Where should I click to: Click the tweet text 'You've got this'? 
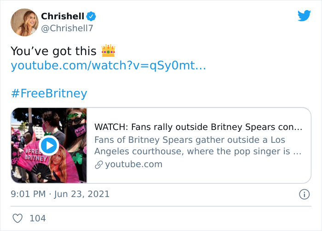point(53,51)
